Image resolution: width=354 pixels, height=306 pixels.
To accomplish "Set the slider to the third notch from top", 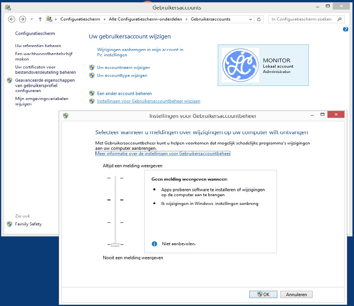I will coord(115,222).
